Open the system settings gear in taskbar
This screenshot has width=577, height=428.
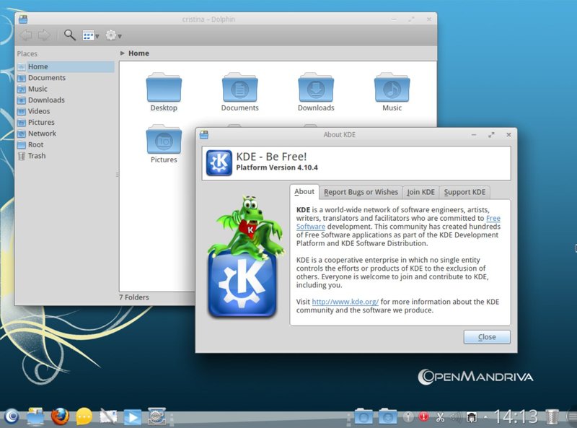tap(157, 416)
